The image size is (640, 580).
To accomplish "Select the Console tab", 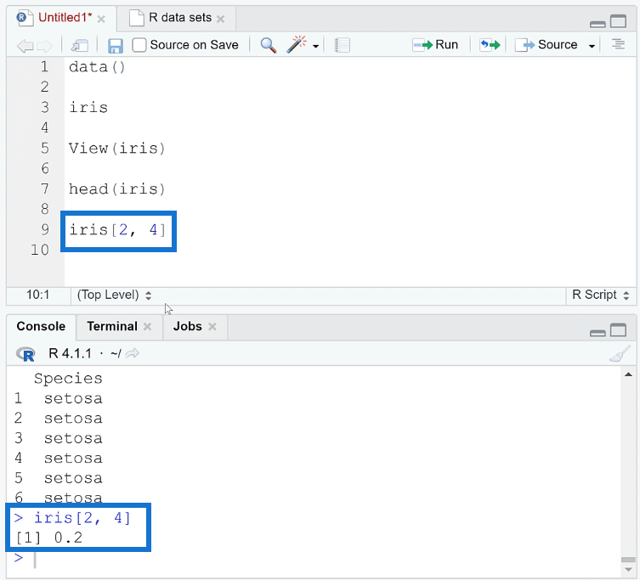I will pos(41,326).
